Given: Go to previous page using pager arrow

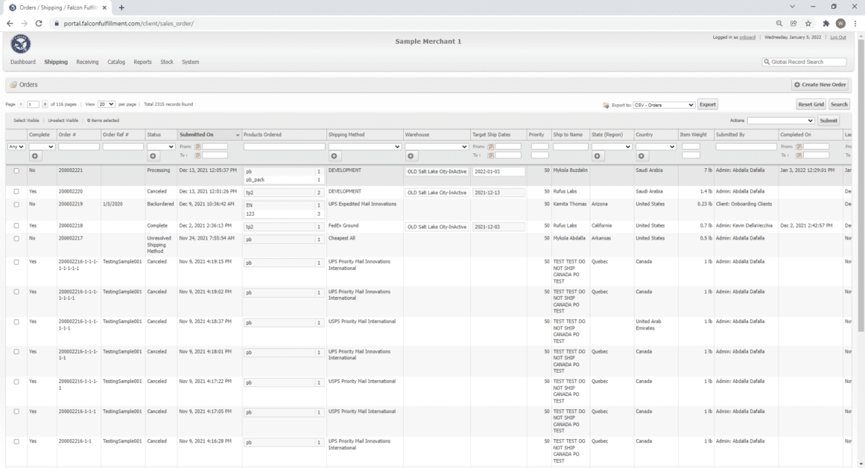Looking at the screenshot, I should pos(21,104).
